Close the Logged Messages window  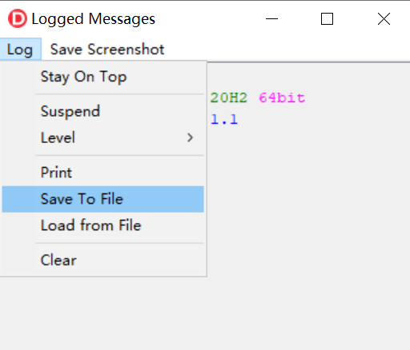(384, 19)
